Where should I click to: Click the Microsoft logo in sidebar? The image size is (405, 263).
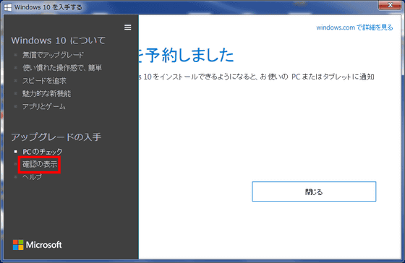click(38, 245)
